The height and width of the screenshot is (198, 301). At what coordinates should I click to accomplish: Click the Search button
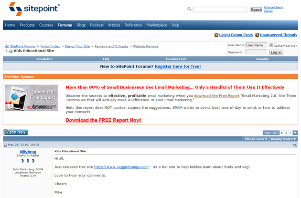click(256, 10)
